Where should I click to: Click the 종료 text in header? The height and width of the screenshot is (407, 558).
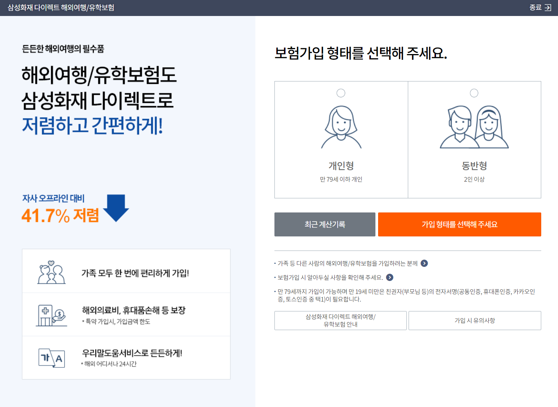535,8
